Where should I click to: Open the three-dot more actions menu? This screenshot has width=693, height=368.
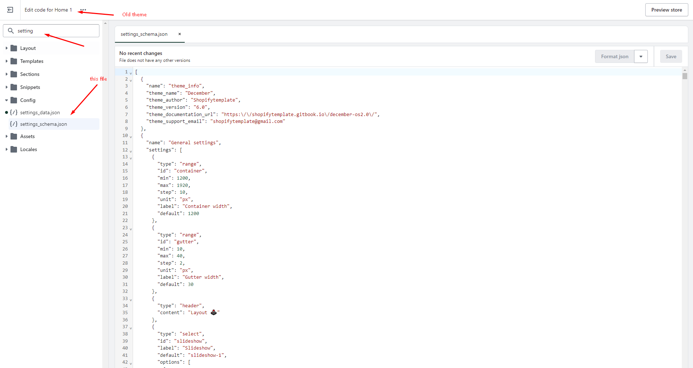tap(83, 10)
